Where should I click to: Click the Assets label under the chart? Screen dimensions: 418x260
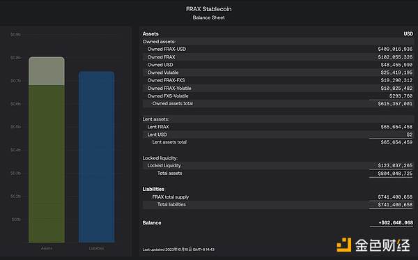click(x=47, y=248)
